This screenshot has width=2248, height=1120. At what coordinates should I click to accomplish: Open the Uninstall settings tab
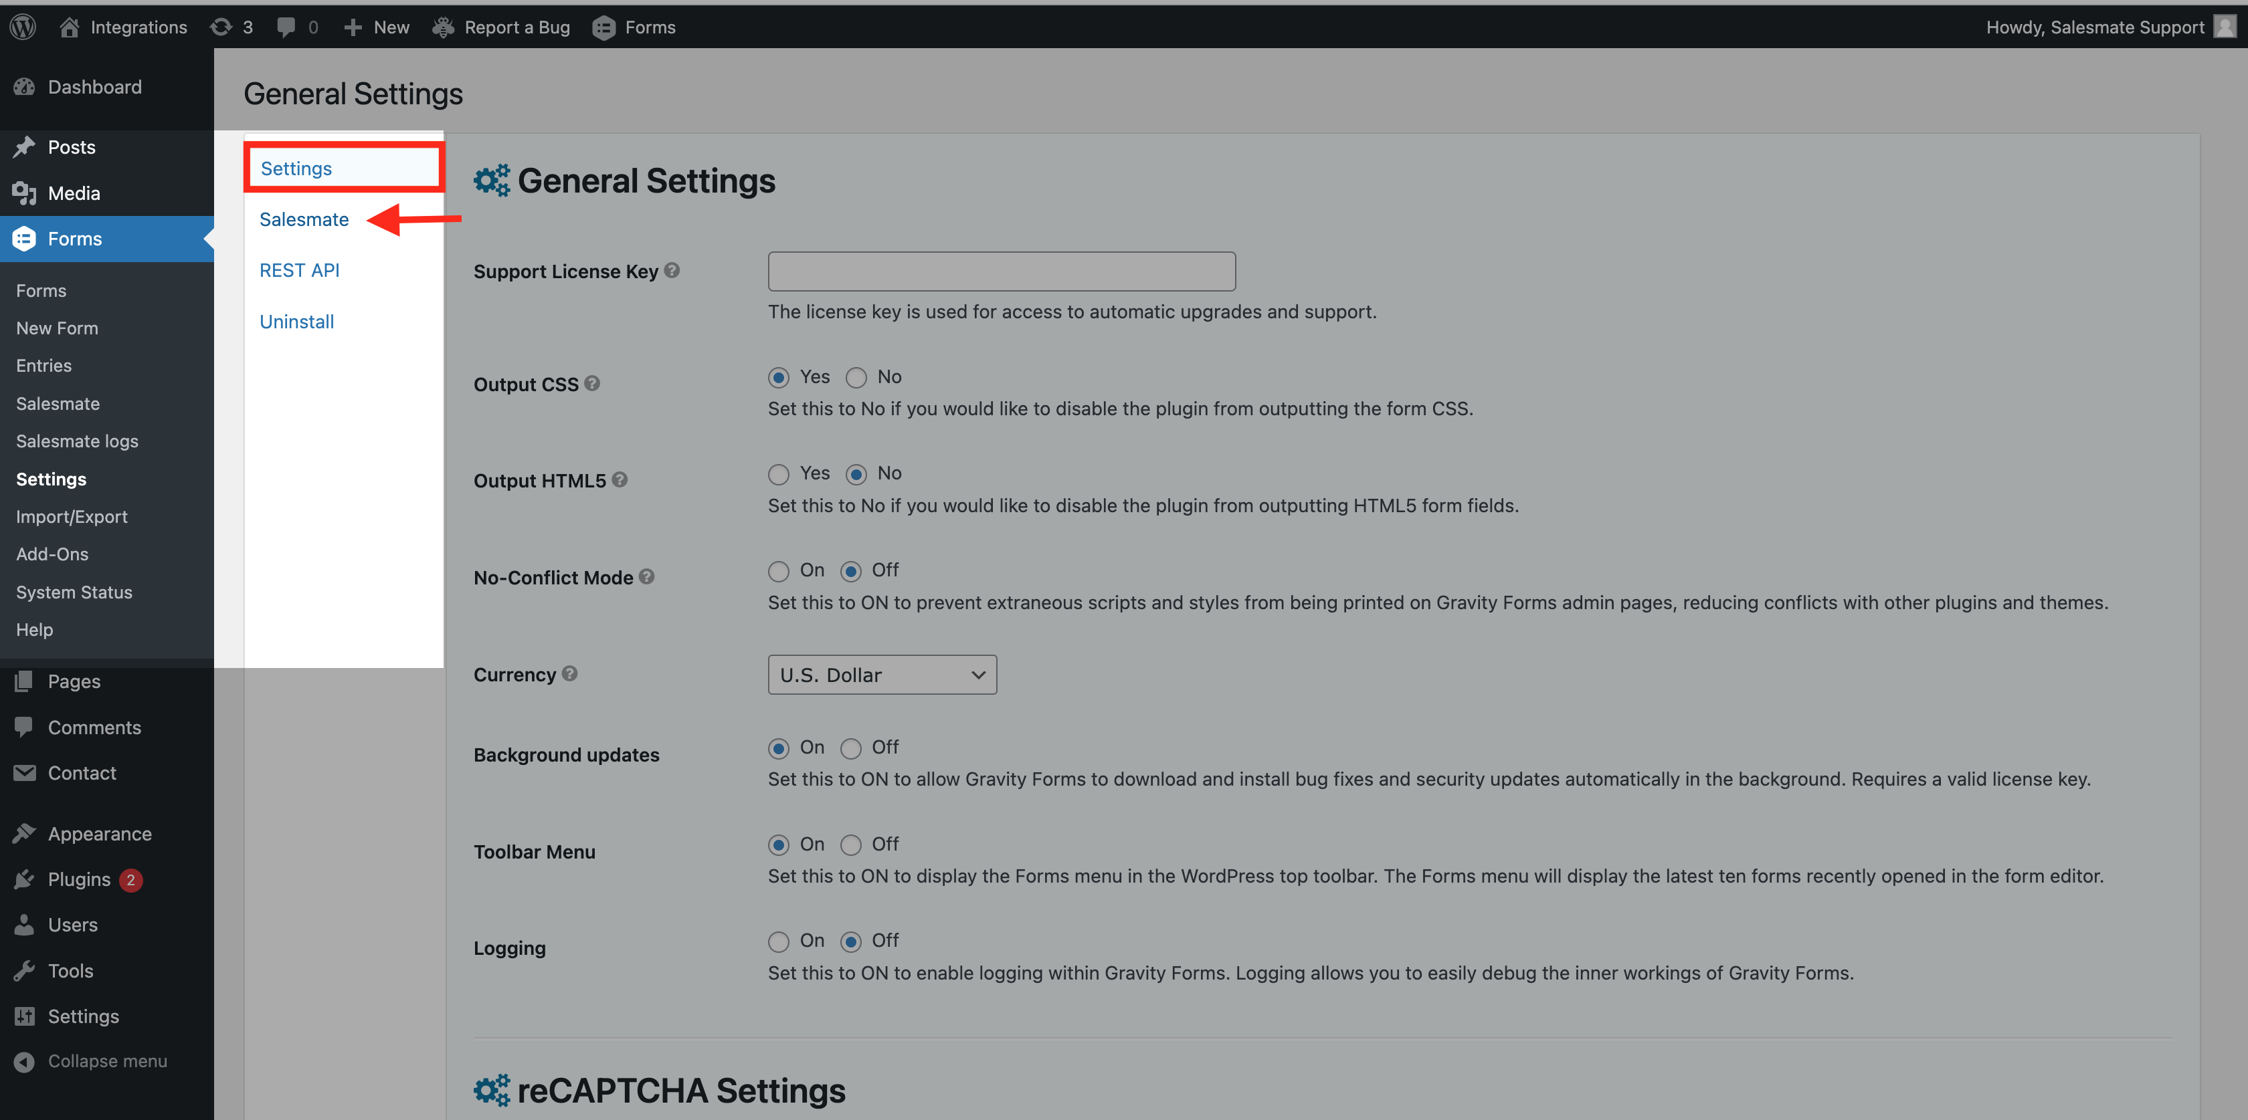pyautogui.click(x=296, y=322)
